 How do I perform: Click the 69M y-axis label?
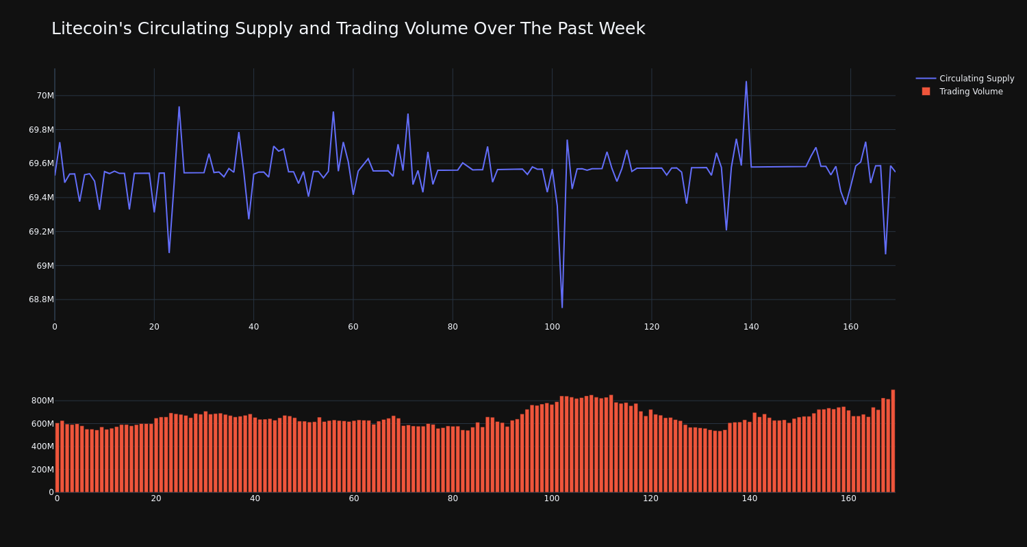coord(45,266)
